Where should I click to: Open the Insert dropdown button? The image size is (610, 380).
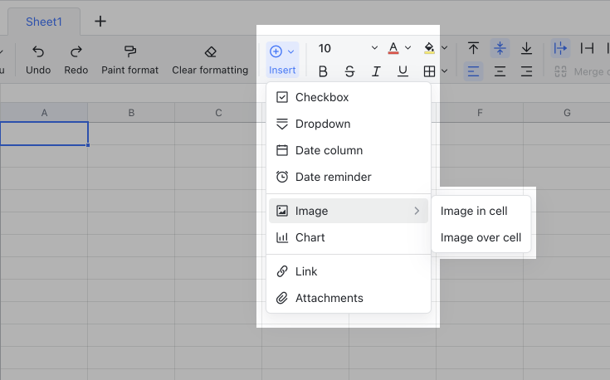coord(282,59)
